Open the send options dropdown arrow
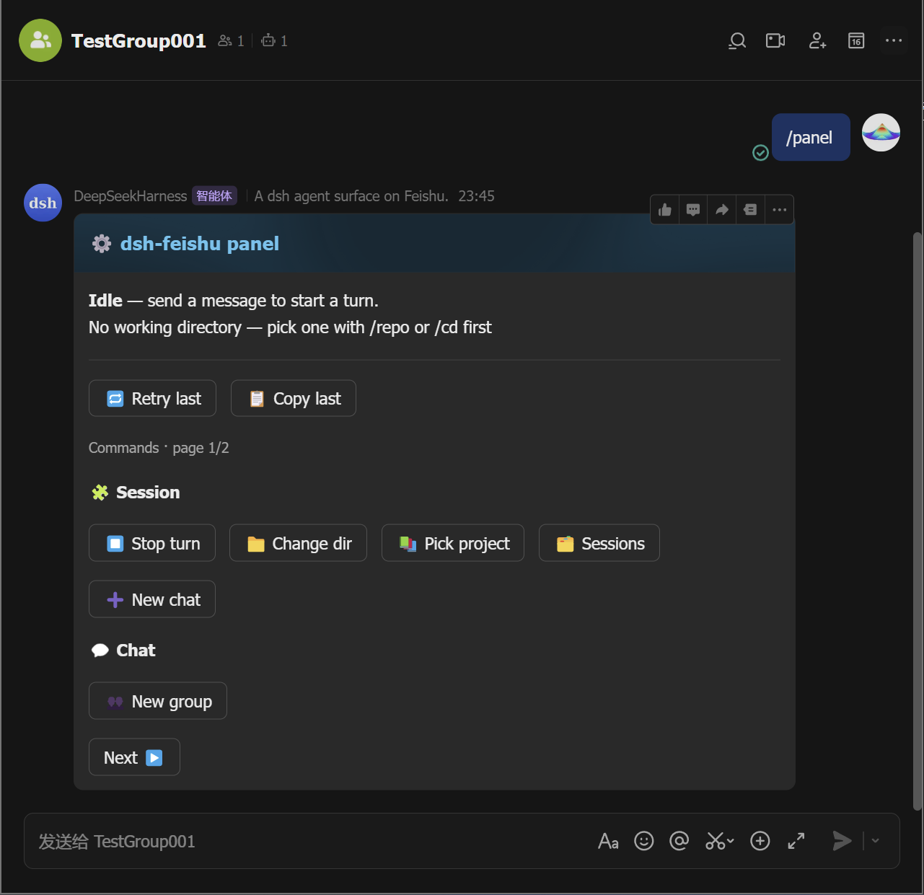Viewport: 924px width, 895px height. coord(875,841)
